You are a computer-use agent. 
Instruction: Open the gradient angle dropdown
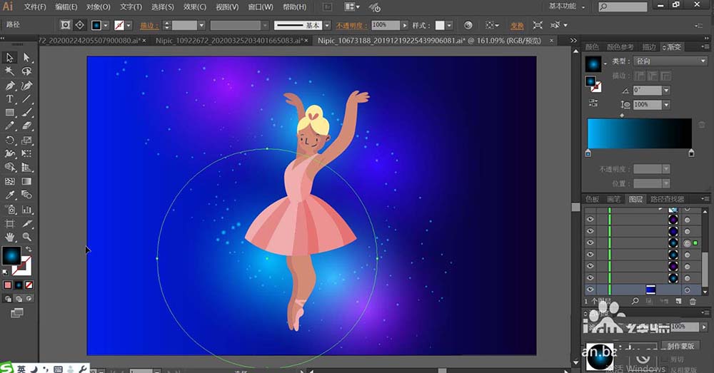[666, 91]
